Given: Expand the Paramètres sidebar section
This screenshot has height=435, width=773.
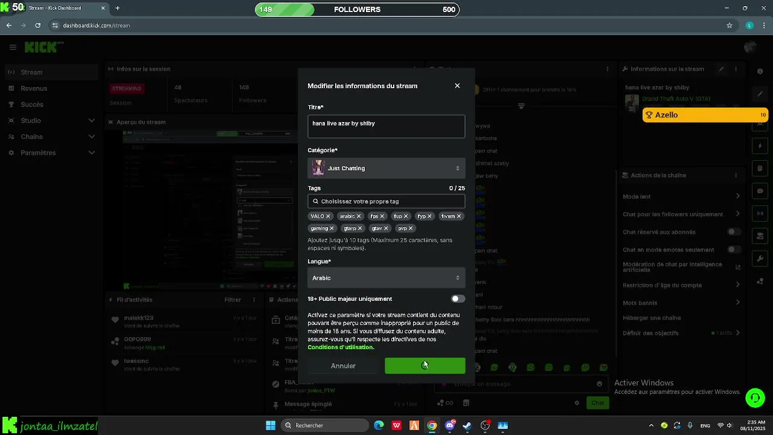Looking at the screenshot, I should coord(51,153).
